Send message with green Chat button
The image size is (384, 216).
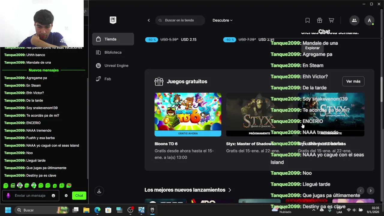click(x=79, y=196)
